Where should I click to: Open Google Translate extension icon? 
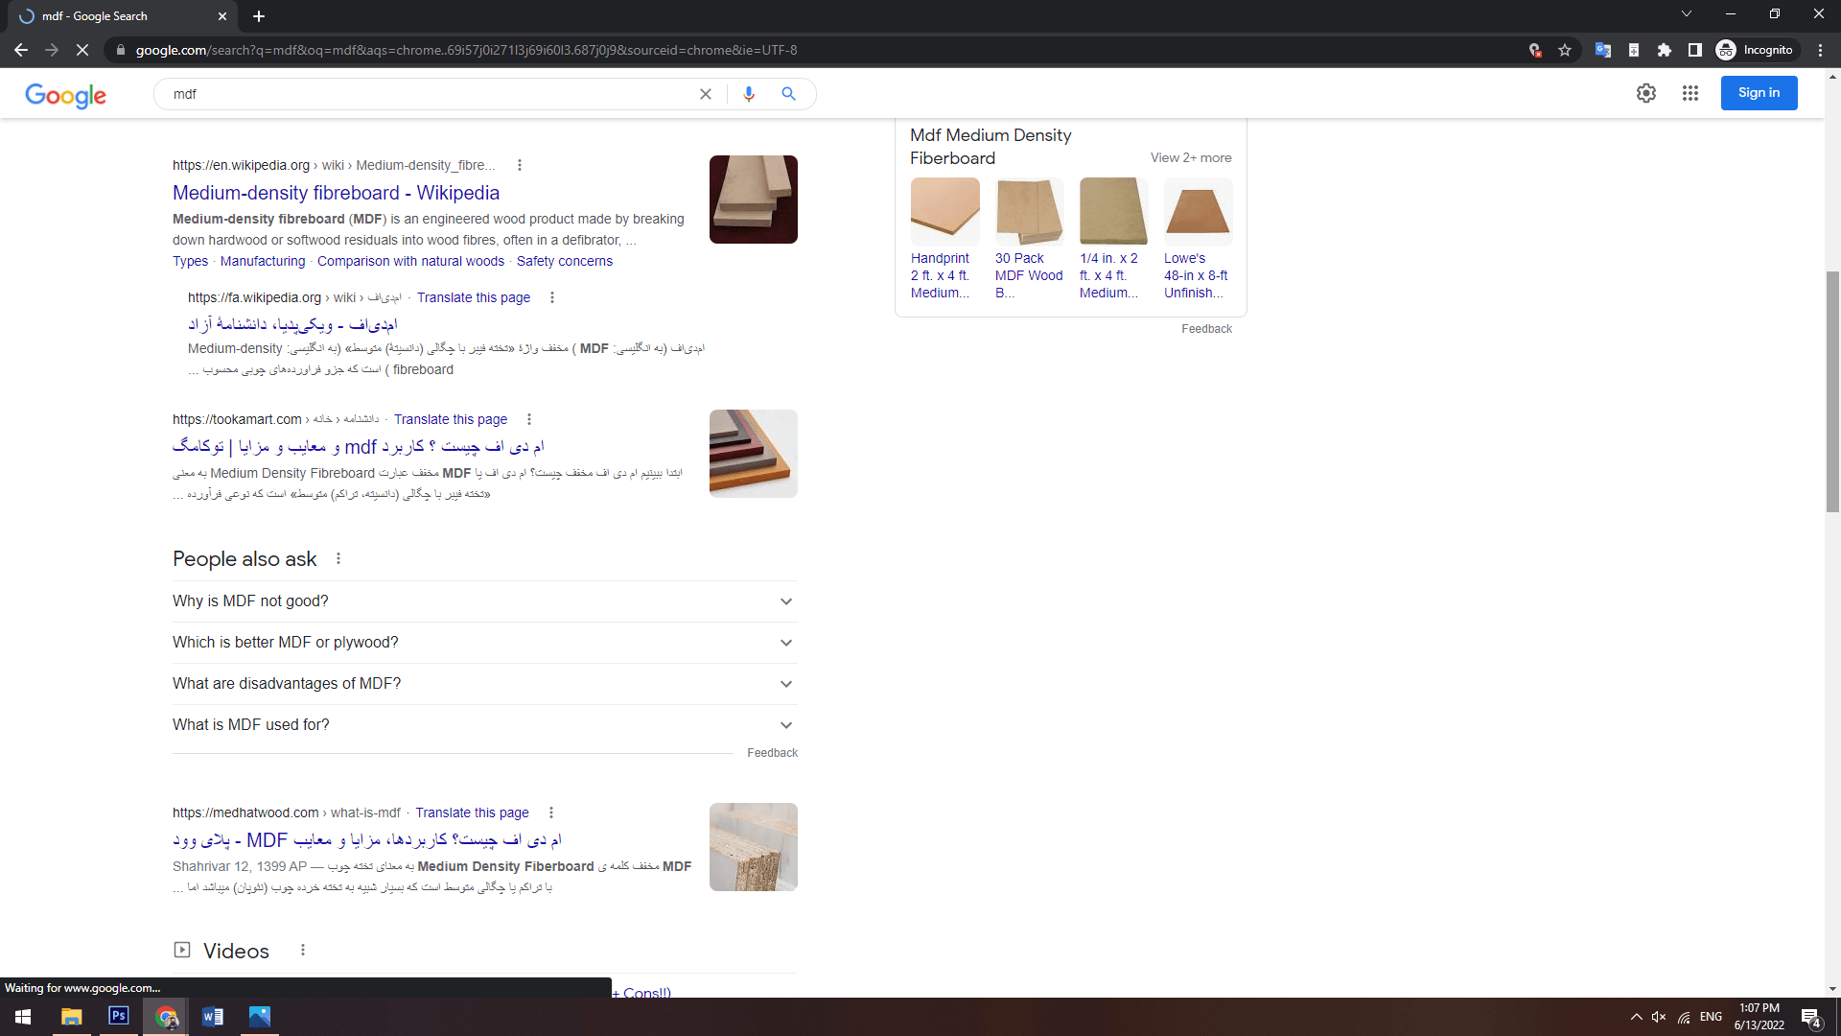1602,50
